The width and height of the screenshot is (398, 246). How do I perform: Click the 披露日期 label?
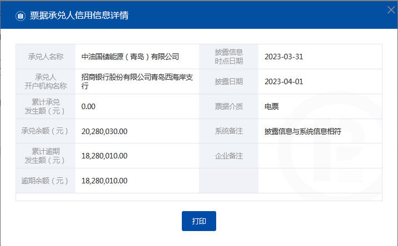click(x=229, y=81)
